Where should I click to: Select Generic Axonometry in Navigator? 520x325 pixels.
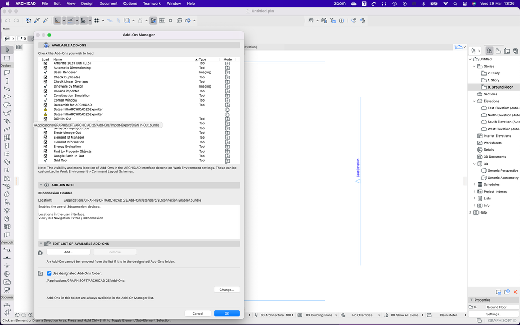click(x=503, y=178)
